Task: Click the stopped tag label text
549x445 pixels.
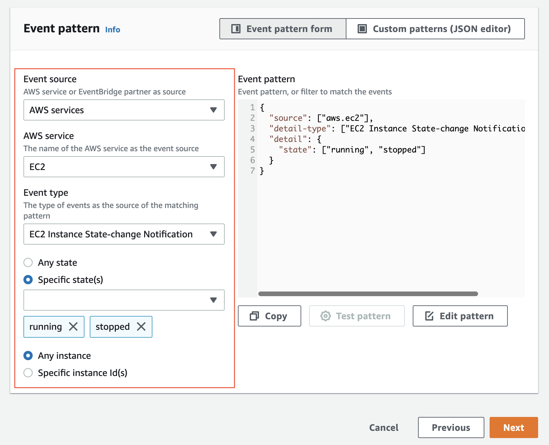Action: [x=113, y=327]
